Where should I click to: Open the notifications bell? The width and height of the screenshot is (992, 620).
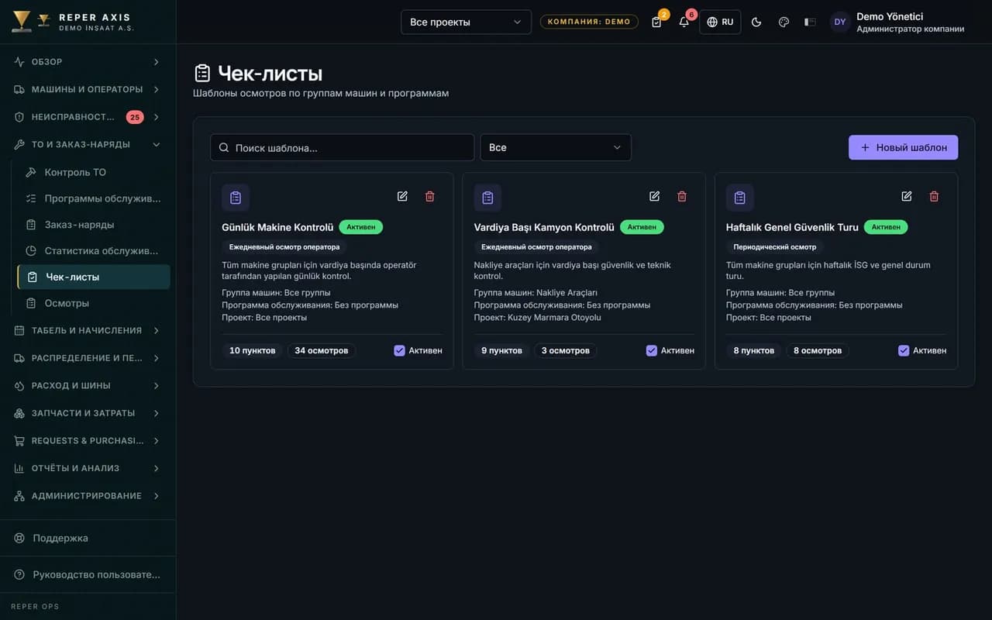[x=684, y=22]
